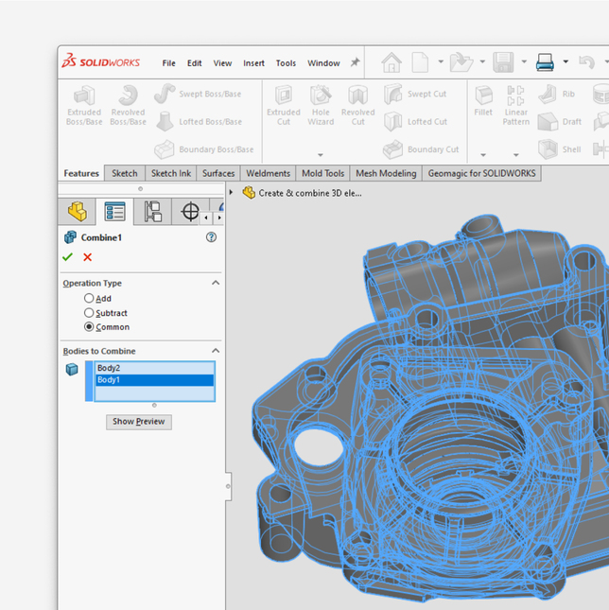Viewport: 609px width, 610px height.
Task: Open the Print dropdown arrow
Action: point(565,61)
